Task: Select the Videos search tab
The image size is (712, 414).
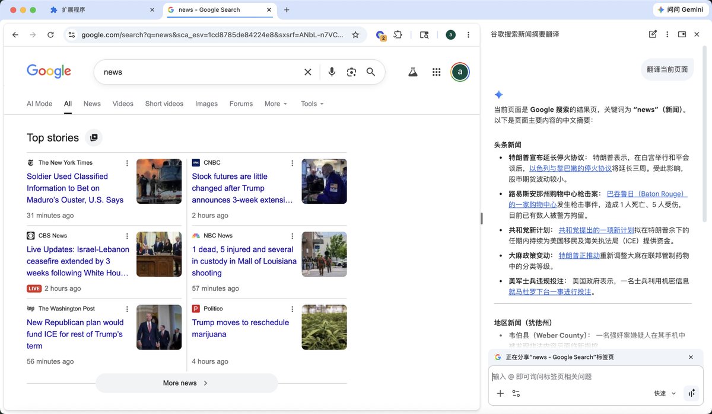Action: coord(123,104)
